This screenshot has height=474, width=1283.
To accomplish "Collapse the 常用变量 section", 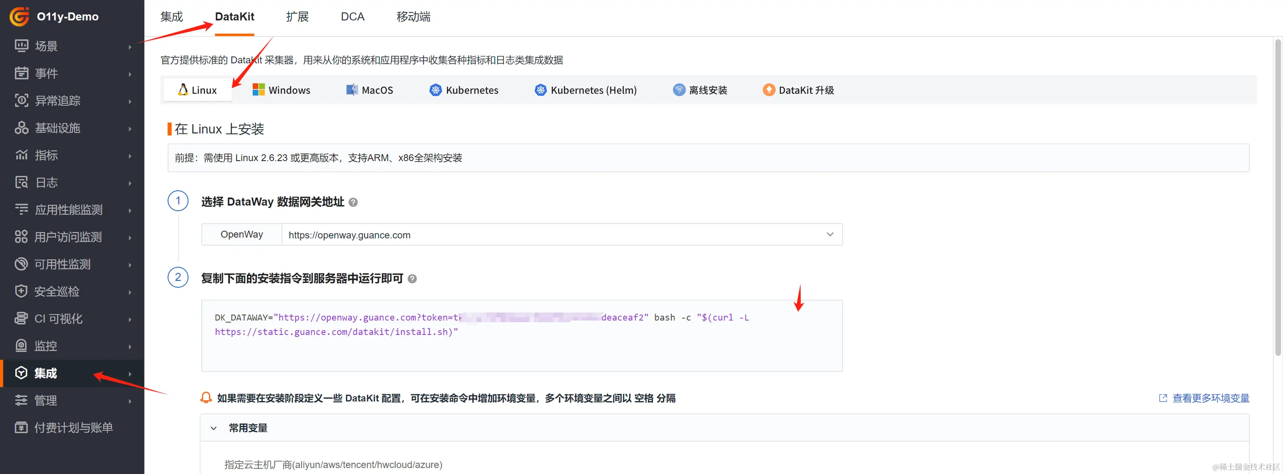I will 214,428.
